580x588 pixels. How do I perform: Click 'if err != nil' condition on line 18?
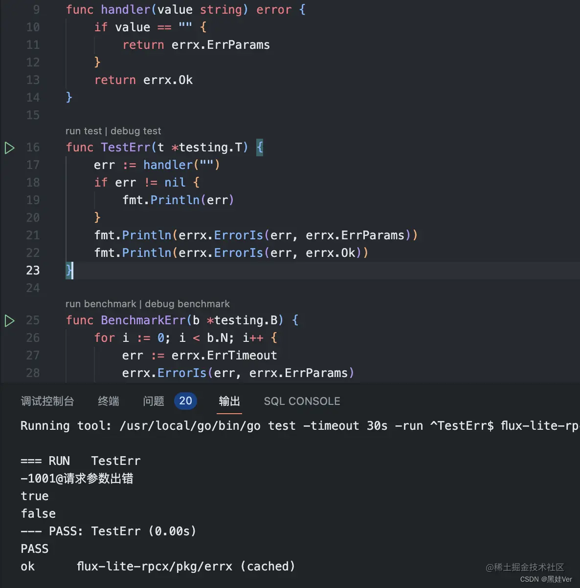(x=140, y=183)
